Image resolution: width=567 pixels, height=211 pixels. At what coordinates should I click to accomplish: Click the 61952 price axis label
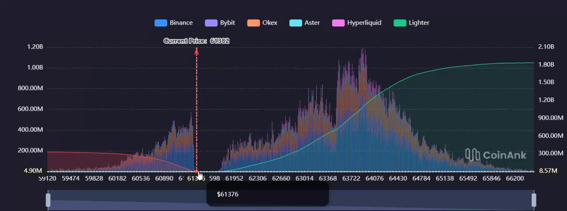(234, 179)
